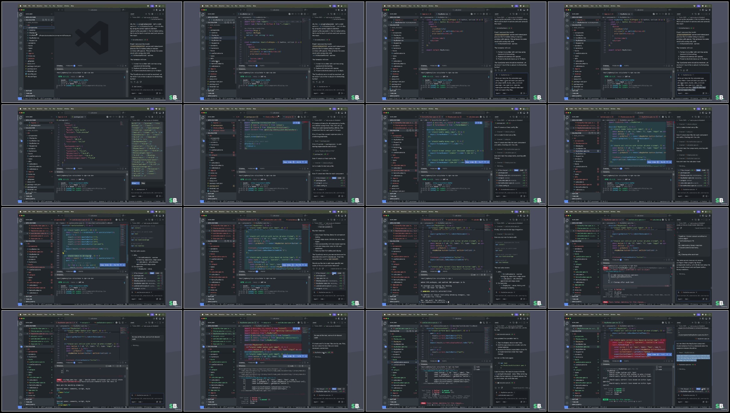
Task: Open Source Control icon in bottom-right frame's activity bar
Action: coord(567,346)
